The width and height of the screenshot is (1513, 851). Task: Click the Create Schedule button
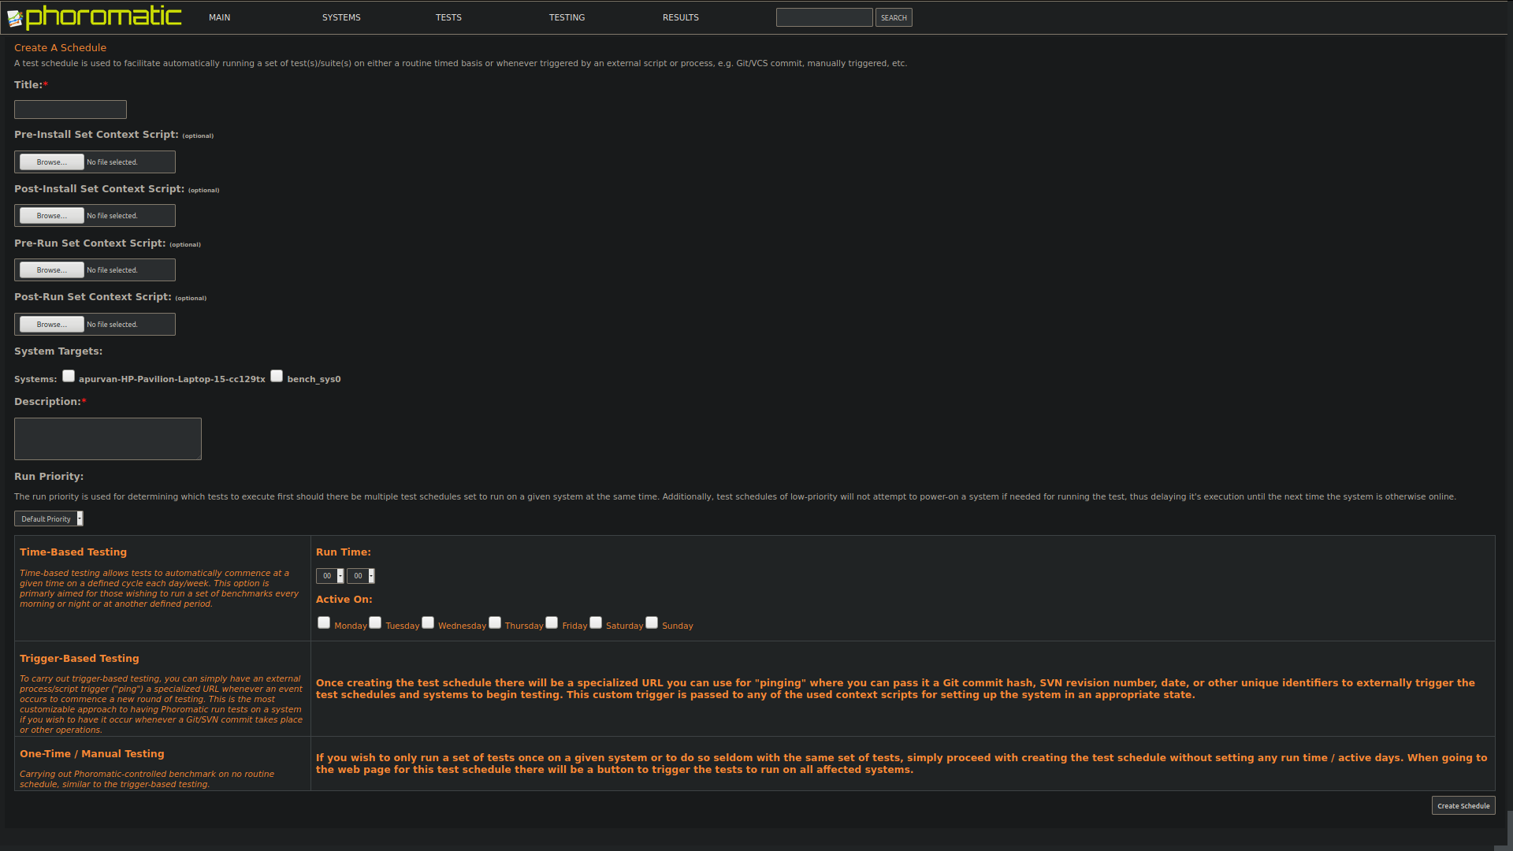click(1463, 805)
